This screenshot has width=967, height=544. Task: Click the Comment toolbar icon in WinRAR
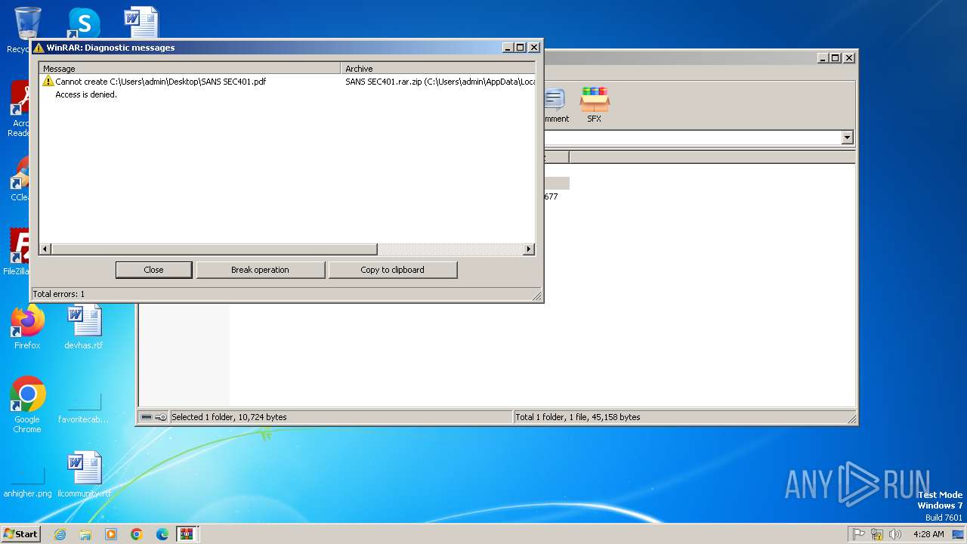pyautogui.click(x=556, y=105)
